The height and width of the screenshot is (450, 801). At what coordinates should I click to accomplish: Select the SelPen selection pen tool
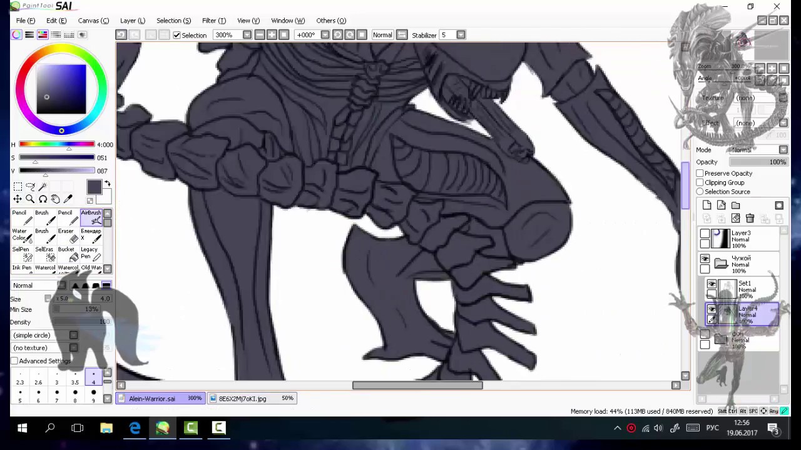pos(23,253)
